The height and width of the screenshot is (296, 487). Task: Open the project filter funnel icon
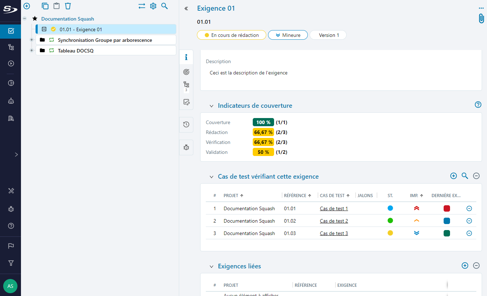point(11,263)
